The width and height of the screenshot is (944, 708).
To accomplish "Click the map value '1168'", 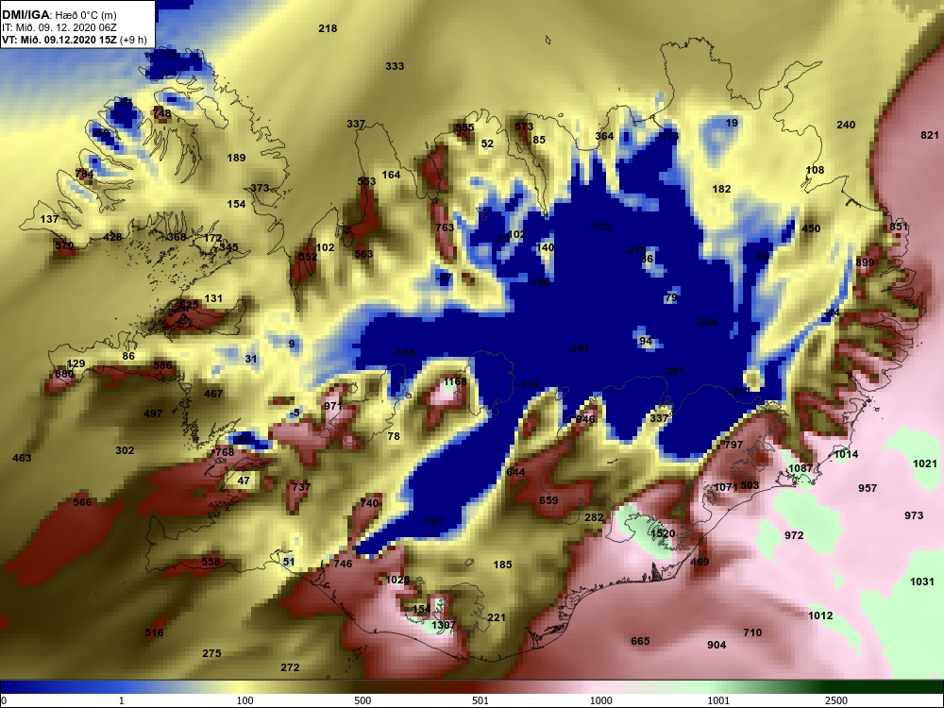I will point(455,381).
